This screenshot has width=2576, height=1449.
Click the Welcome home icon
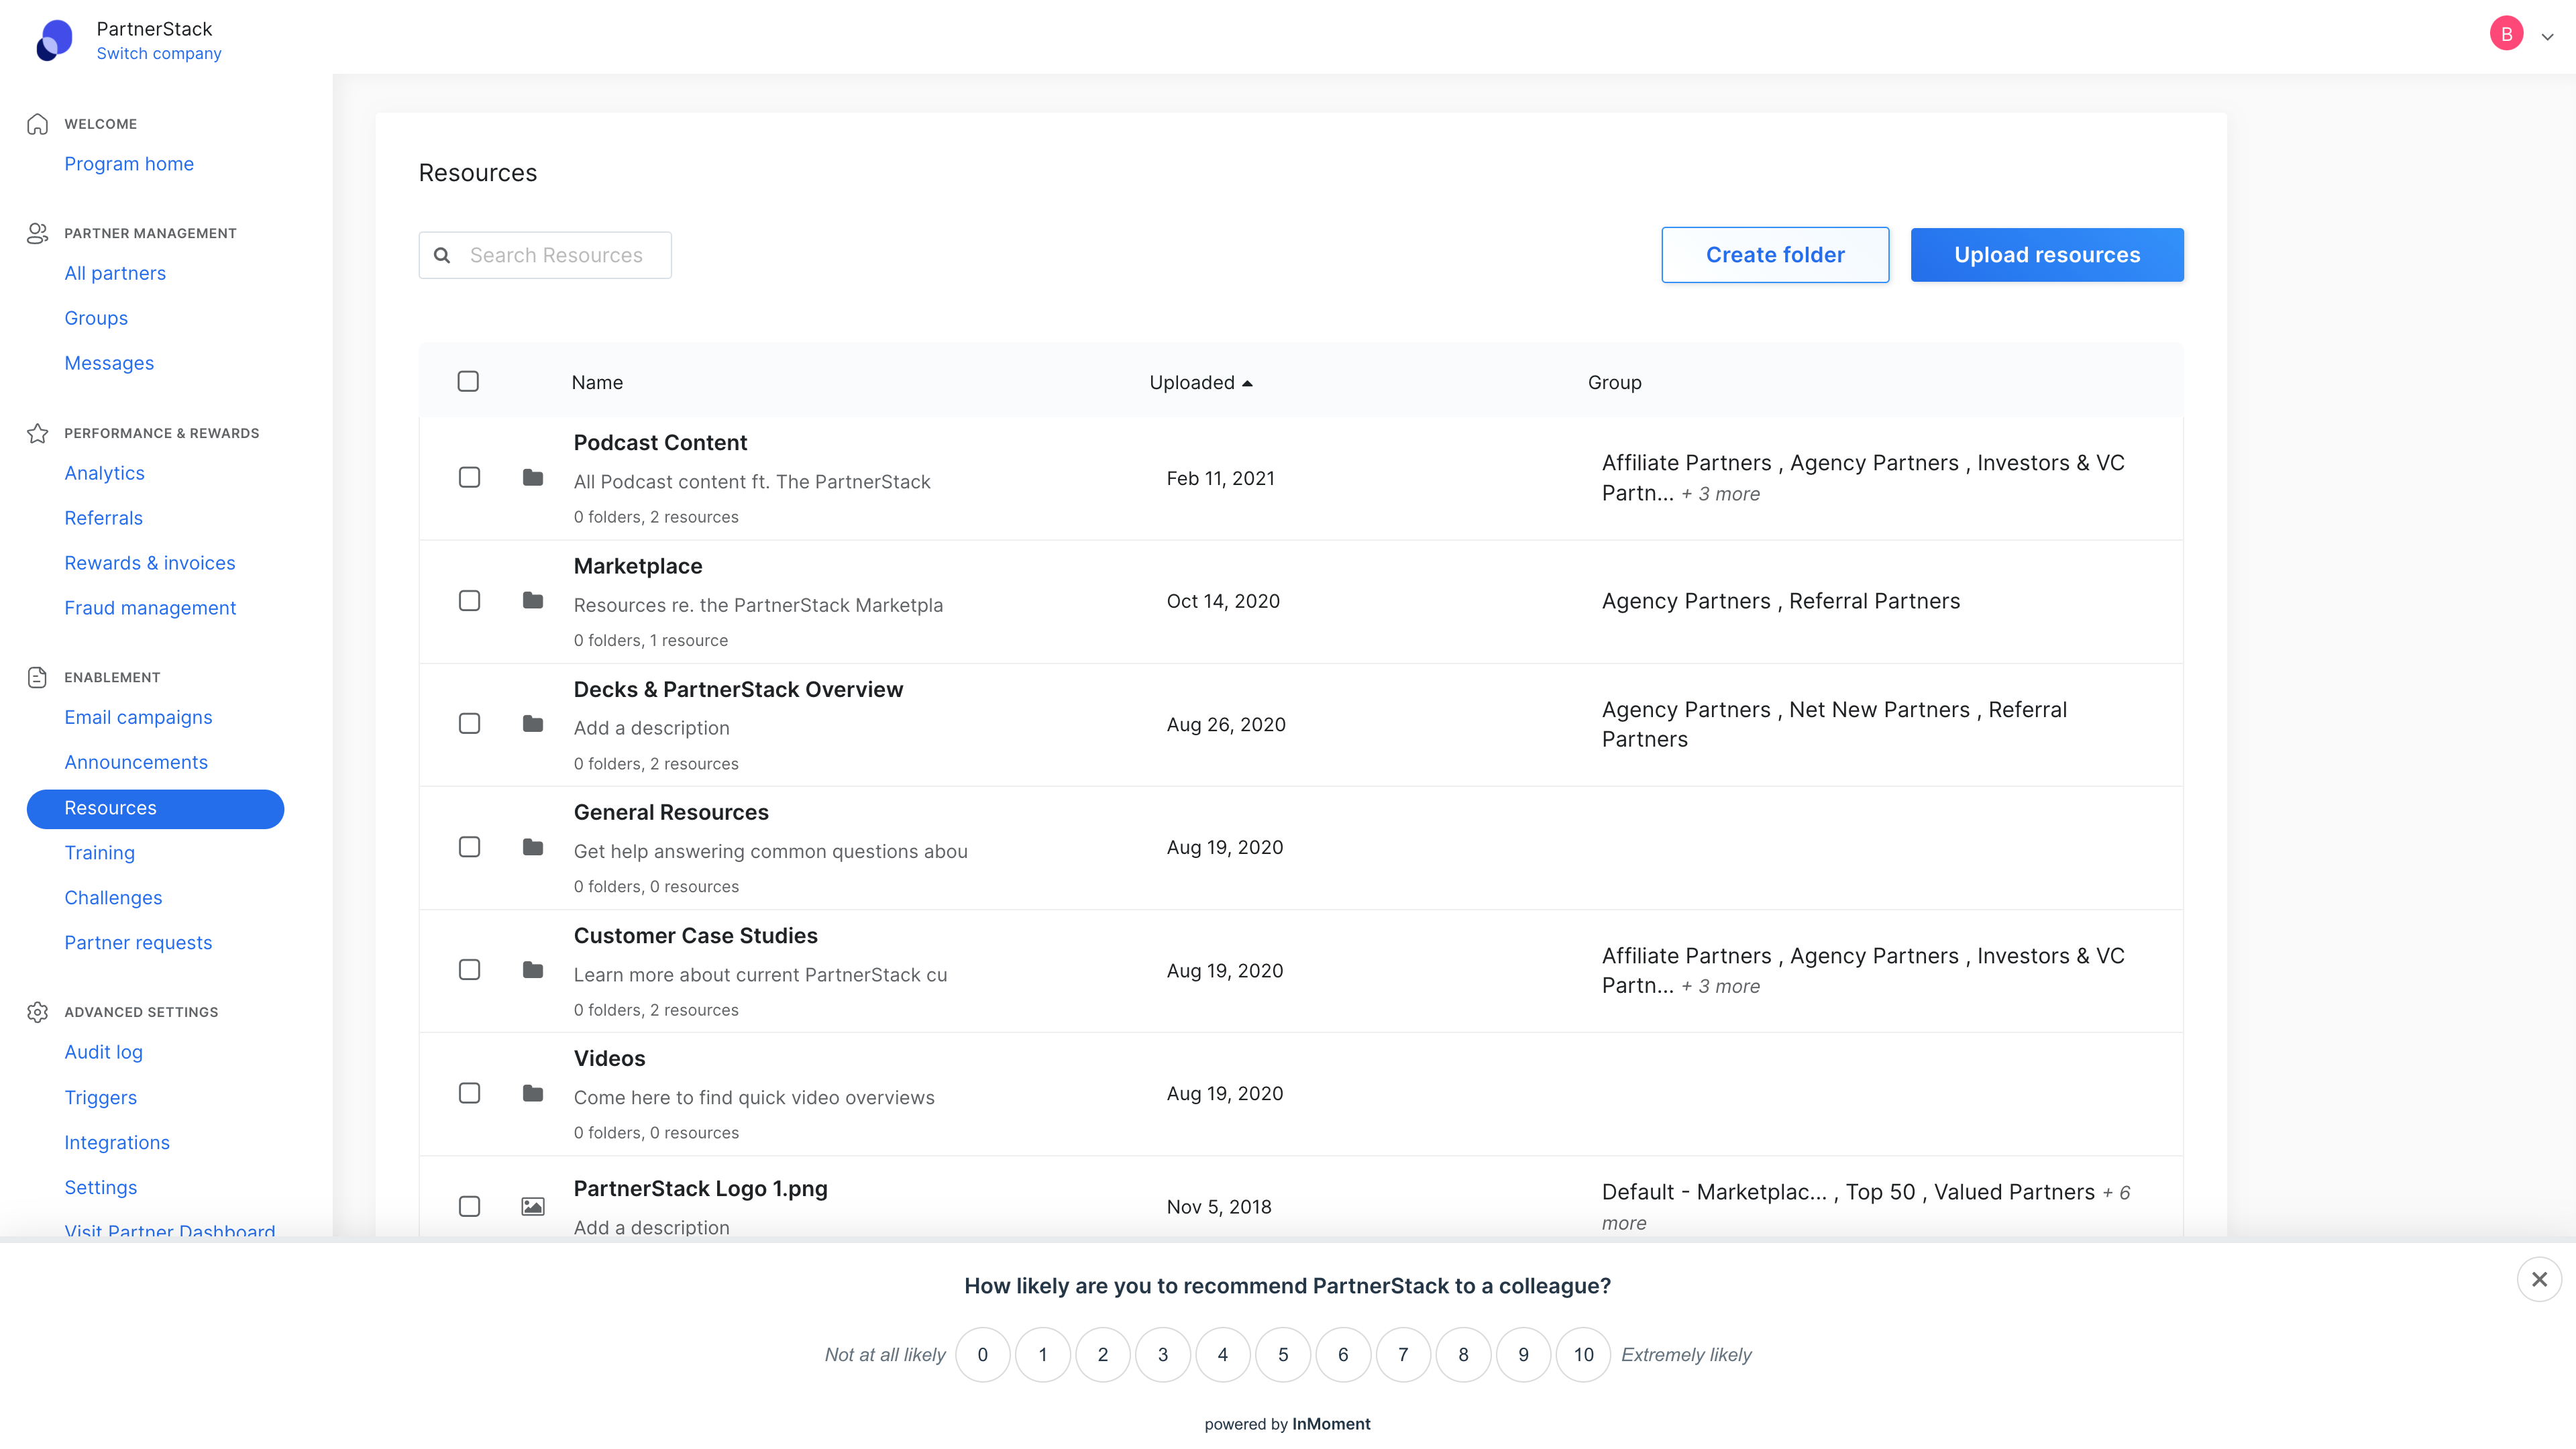pyautogui.click(x=37, y=124)
